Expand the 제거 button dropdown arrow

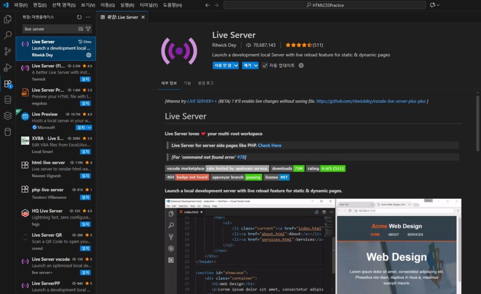[x=256, y=66]
